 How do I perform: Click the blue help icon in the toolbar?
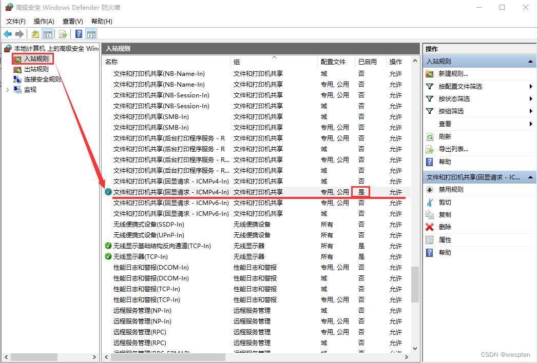[79, 34]
